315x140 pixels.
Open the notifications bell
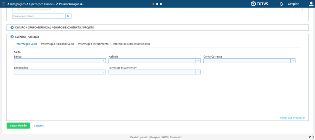pyautogui.click(x=281, y=4)
